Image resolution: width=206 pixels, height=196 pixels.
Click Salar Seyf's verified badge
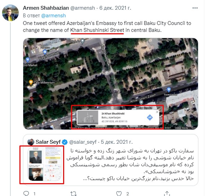click(x=65, y=142)
